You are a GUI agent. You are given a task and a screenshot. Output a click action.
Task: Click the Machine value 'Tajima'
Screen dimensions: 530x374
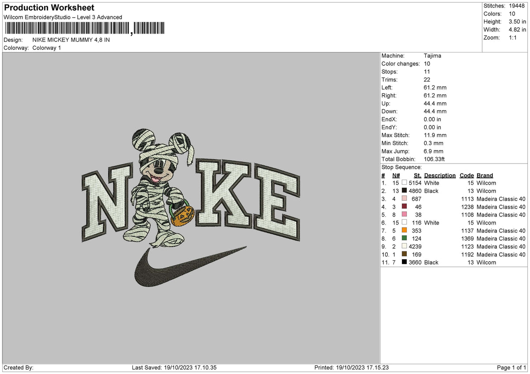(432, 56)
